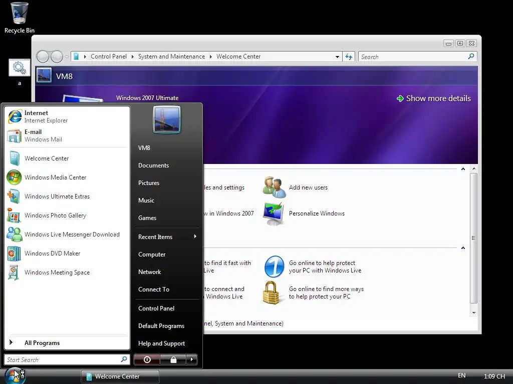Lock the computer with padlock button
Screen dimensions: 513x384
click(x=173, y=359)
